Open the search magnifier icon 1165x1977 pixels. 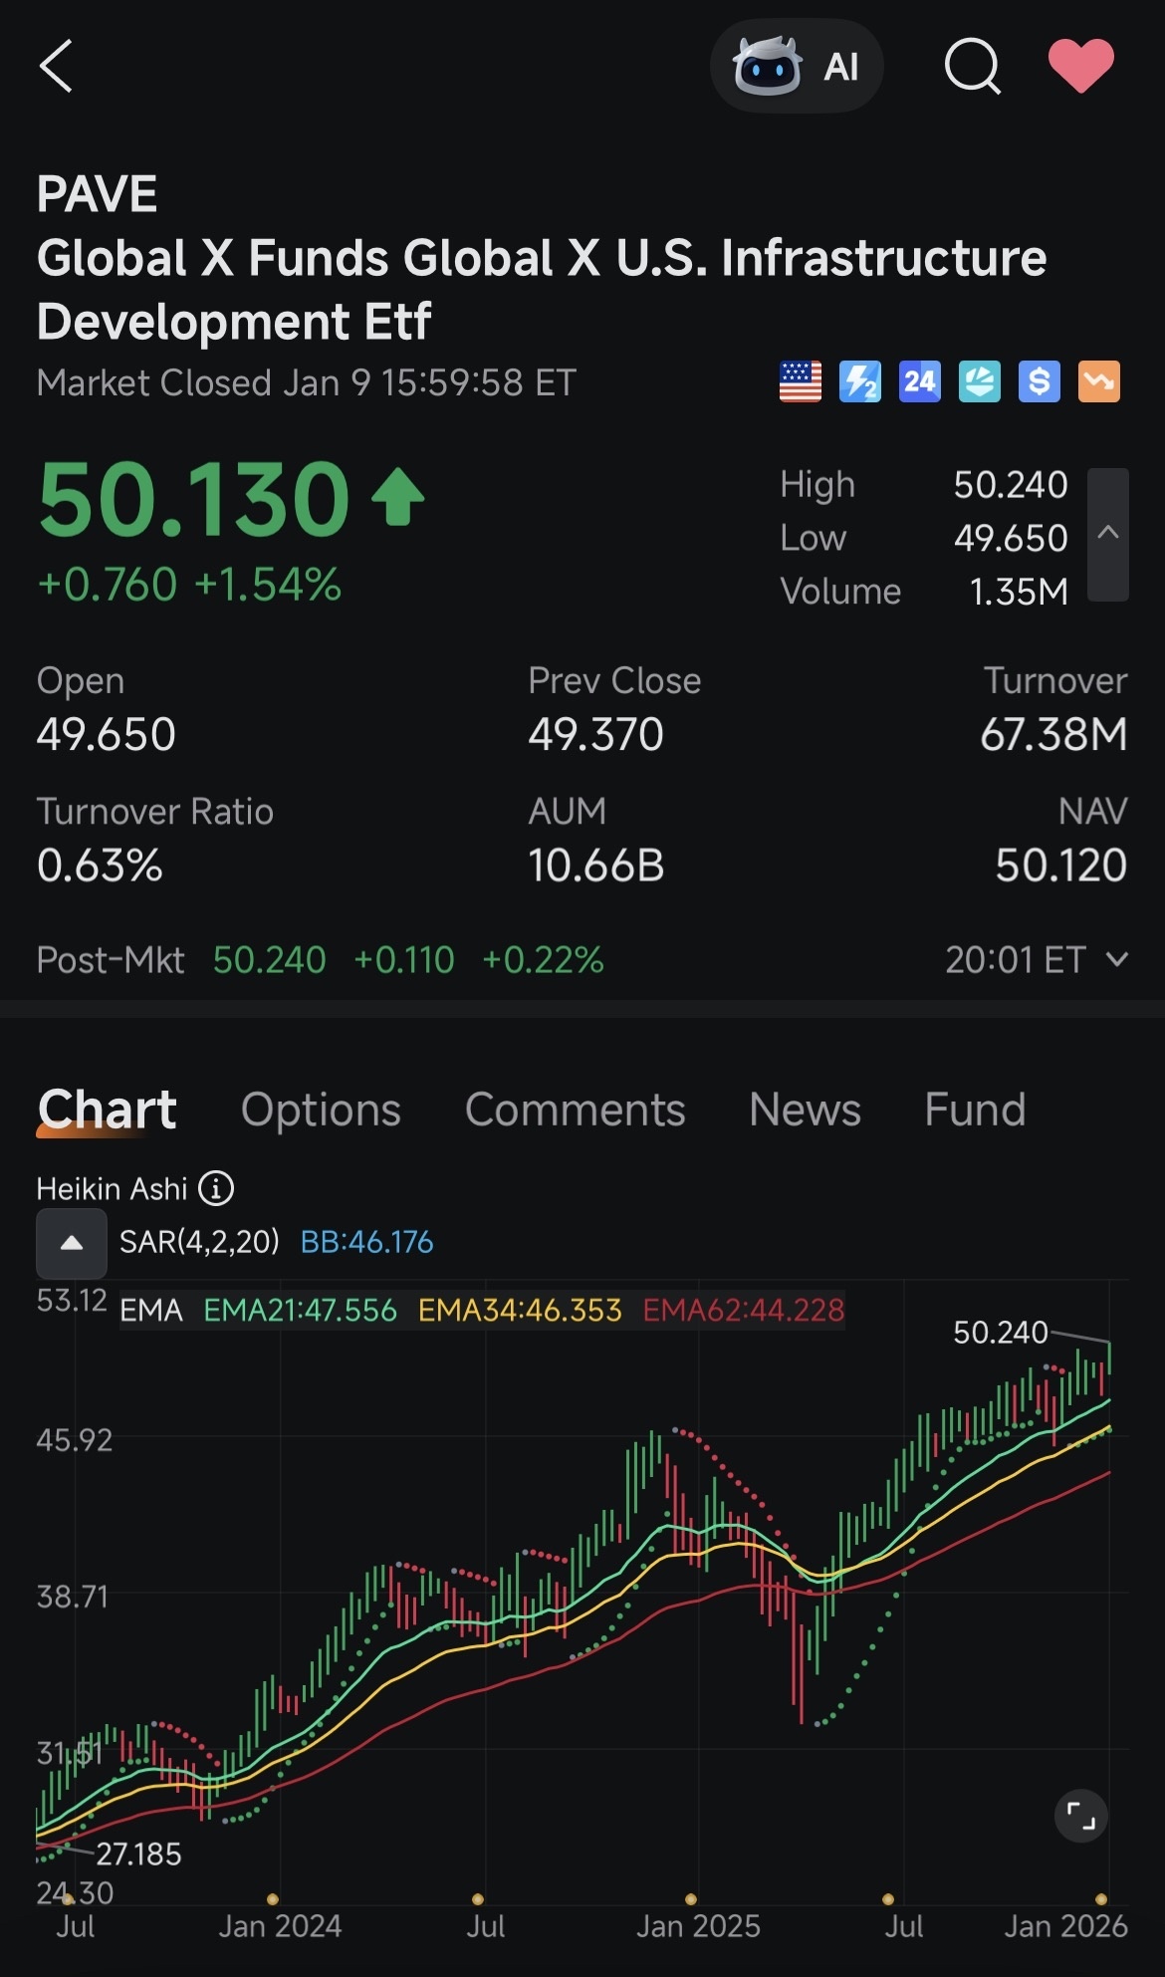[x=972, y=67]
